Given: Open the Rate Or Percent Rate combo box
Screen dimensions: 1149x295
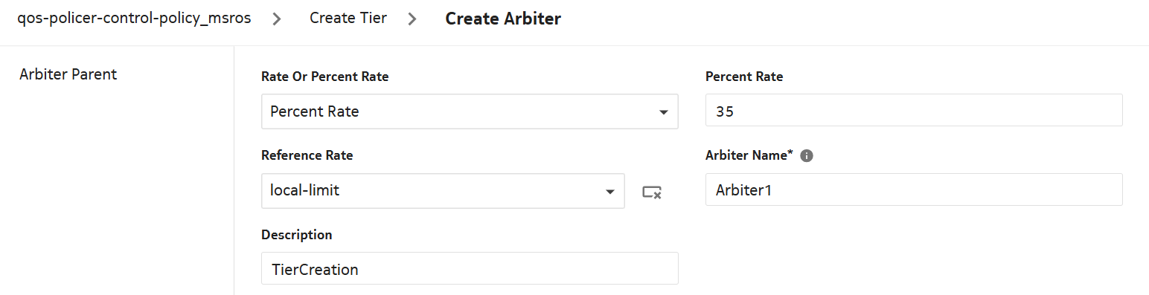Looking at the screenshot, I should click(x=470, y=111).
